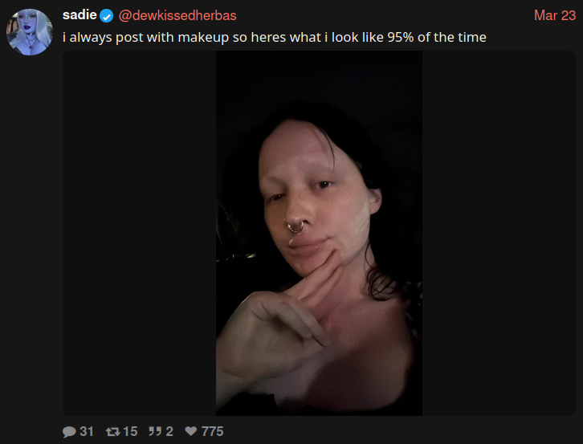Click the word "95%" in tweet
This screenshot has height=444, width=583.
coord(401,37)
